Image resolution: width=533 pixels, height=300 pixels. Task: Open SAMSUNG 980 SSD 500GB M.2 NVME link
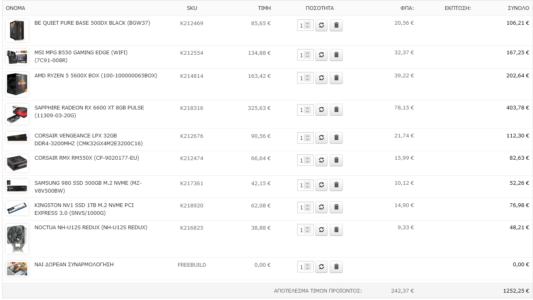click(x=88, y=187)
